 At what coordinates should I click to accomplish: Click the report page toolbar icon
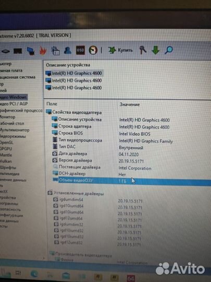pos(55,51)
